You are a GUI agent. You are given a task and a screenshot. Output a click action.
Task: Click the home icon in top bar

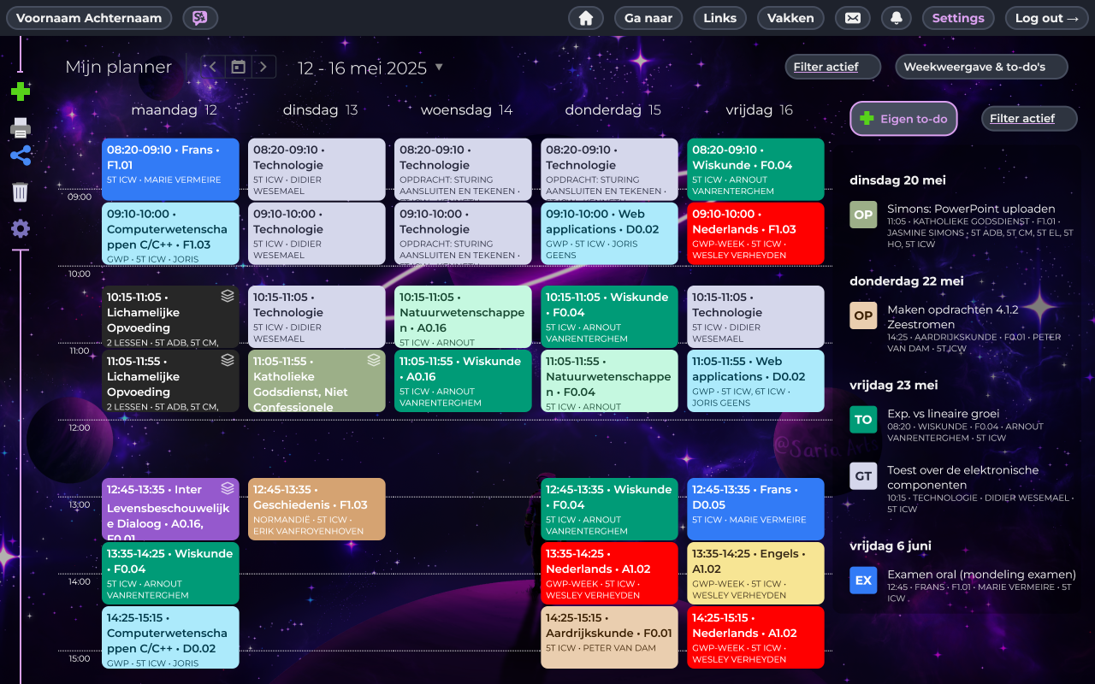click(x=586, y=18)
